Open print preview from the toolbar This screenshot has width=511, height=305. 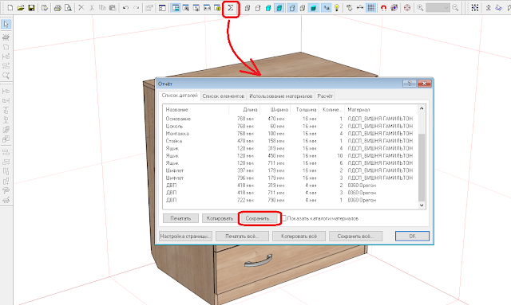pos(68,7)
